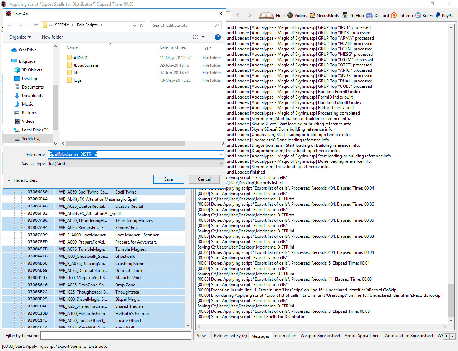Click the Save button
Screen dimensions: 458x351
click(x=169, y=179)
